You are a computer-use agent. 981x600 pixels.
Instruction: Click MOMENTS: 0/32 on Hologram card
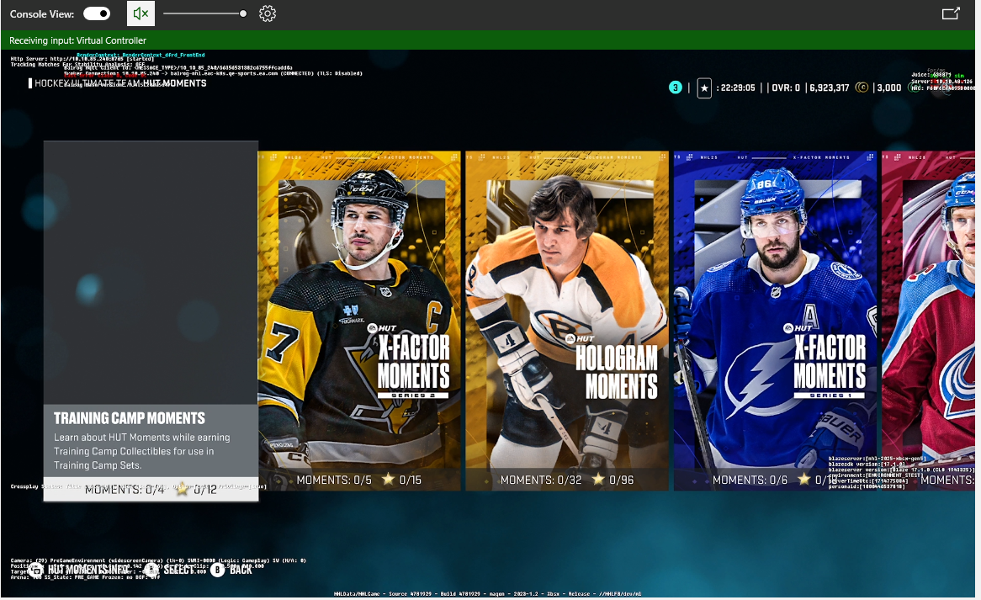point(540,480)
